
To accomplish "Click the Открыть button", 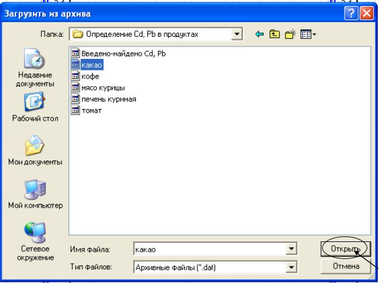I will [345, 249].
